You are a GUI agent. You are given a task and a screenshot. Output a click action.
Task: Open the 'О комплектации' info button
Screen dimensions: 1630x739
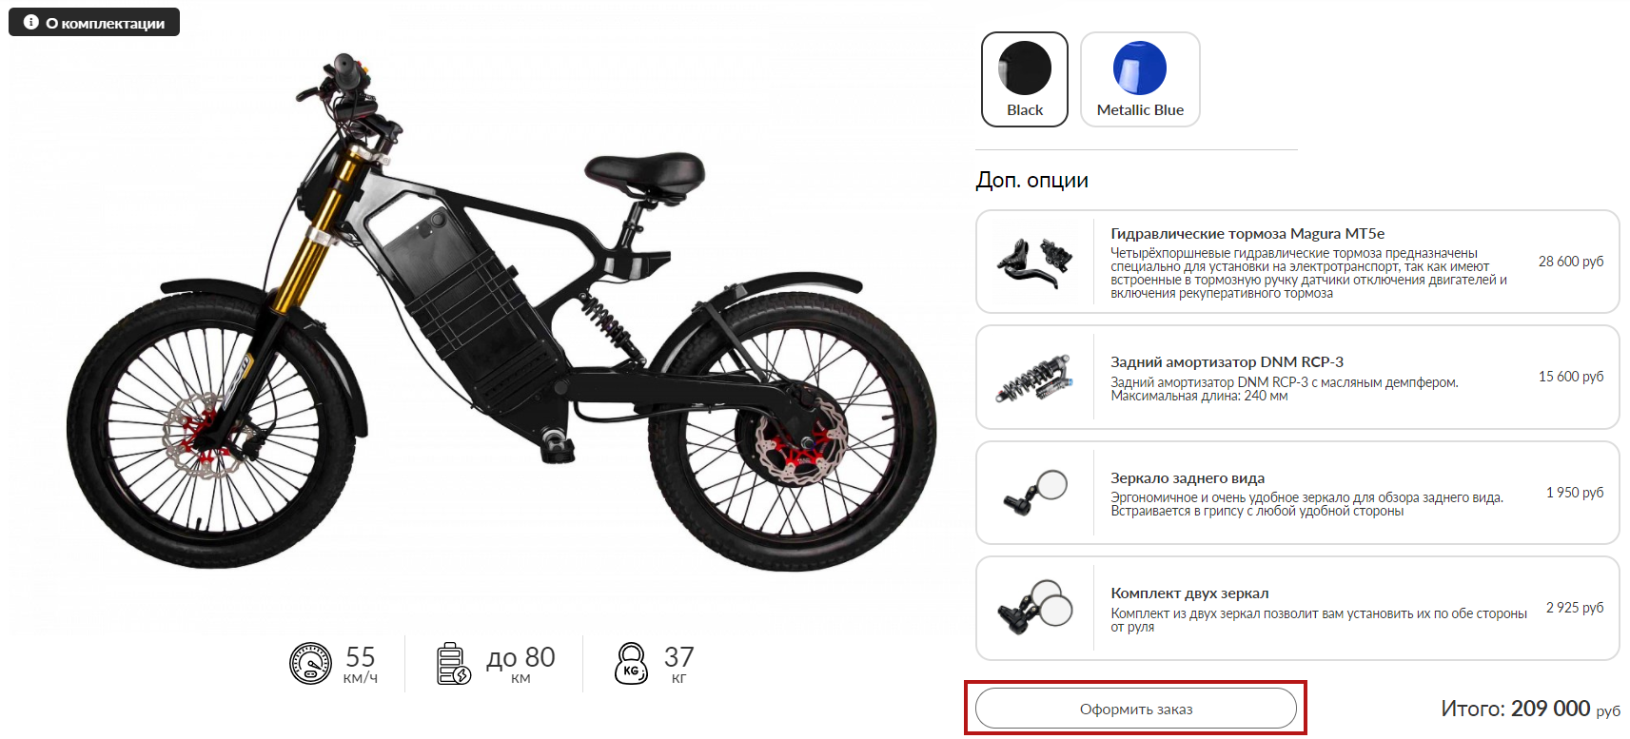[94, 22]
